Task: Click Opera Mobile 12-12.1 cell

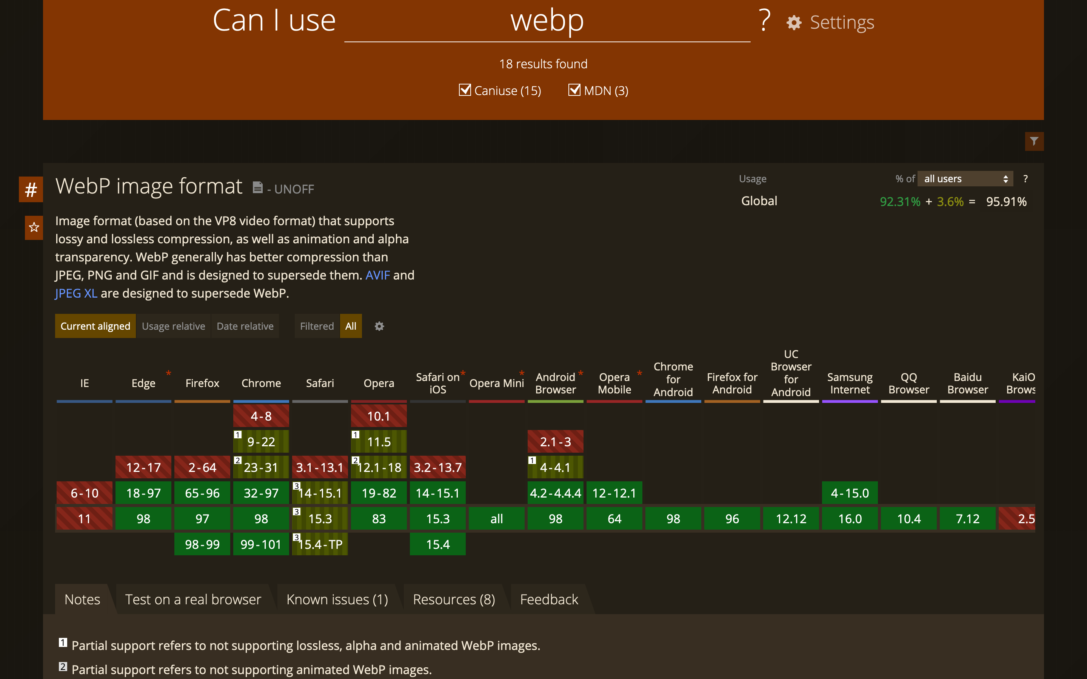Action: [614, 493]
